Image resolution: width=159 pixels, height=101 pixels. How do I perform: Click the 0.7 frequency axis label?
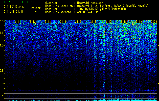click(2, 83)
